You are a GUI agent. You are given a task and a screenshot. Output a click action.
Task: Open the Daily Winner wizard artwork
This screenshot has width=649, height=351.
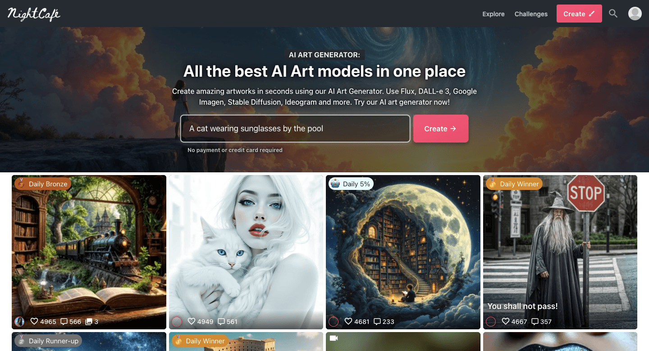point(560,252)
